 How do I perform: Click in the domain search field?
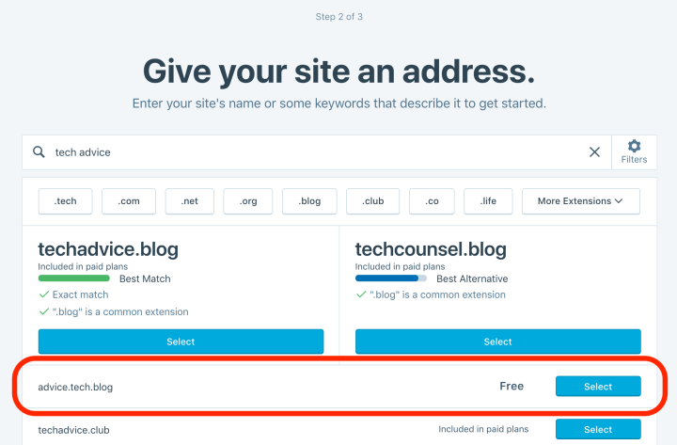tap(310, 152)
